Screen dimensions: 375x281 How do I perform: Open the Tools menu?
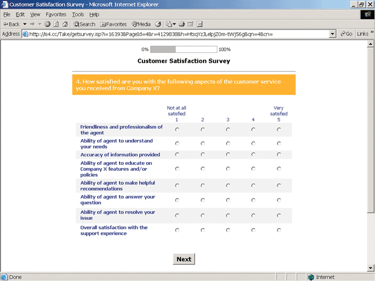pos(78,14)
